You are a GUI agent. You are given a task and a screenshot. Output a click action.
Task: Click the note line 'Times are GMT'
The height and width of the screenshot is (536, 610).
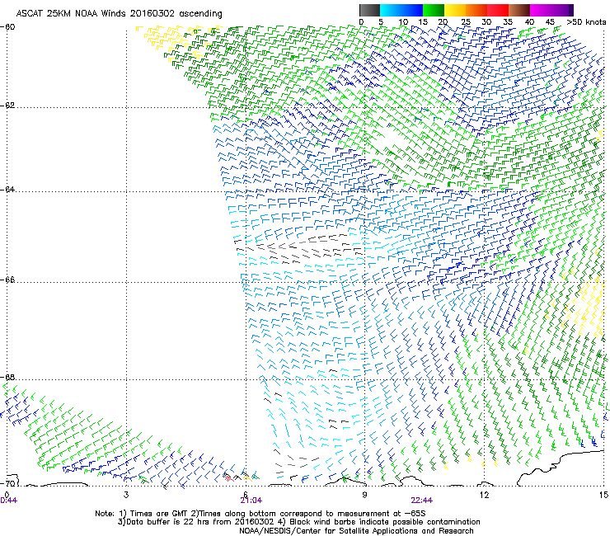point(159,514)
